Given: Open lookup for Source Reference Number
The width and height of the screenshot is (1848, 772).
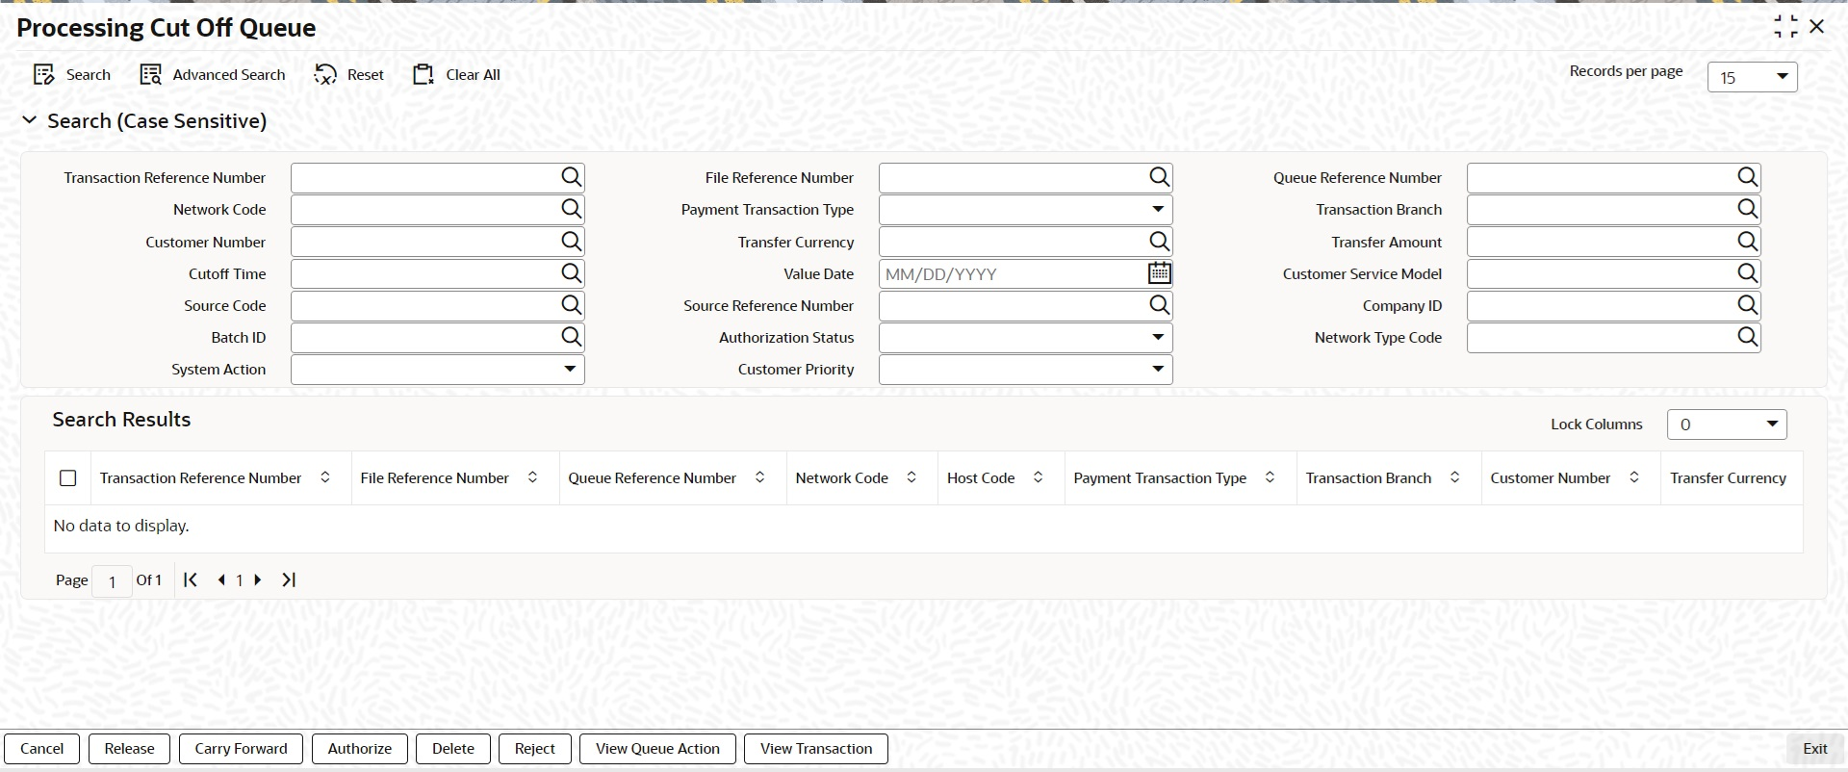Looking at the screenshot, I should click(1159, 305).
